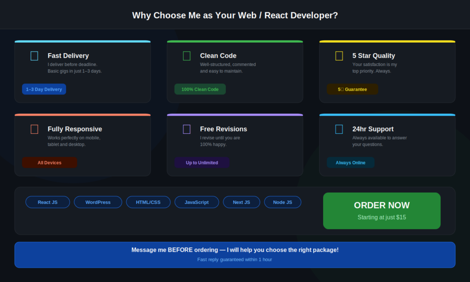Click the Fully Responsive card icon
The image size is (470, 282).
tap(34, 129)
